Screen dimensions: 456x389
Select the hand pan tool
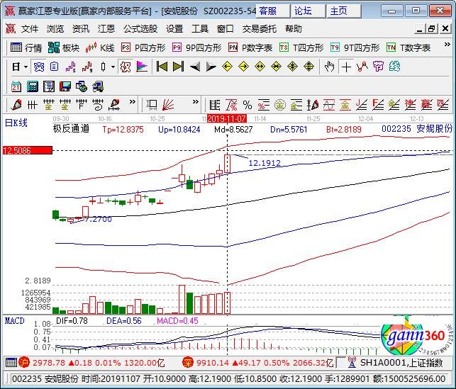point(330,67)
